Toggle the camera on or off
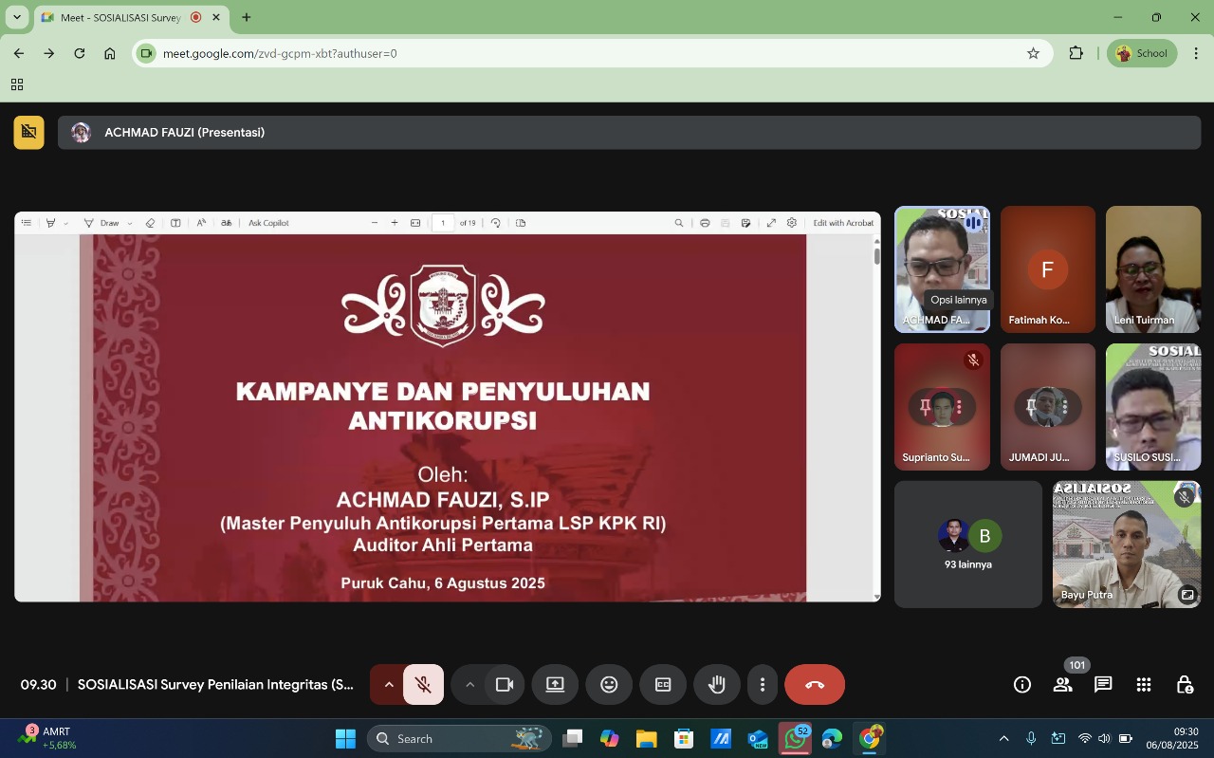The image size is (1214, 758). [505, 685]
